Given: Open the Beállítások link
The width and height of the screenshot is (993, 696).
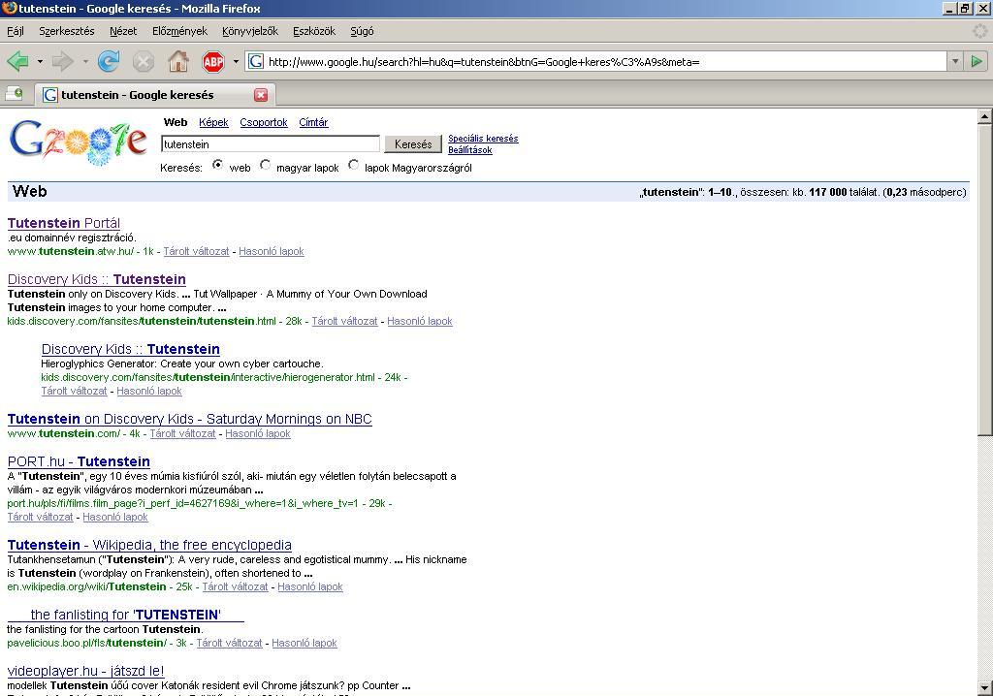Looking at the screenshot, I should pos(470,150).
